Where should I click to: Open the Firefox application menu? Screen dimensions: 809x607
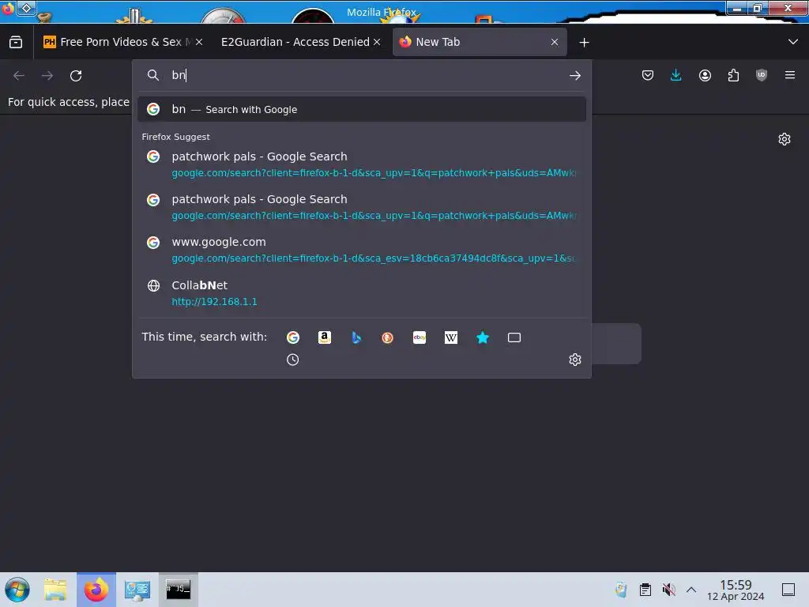point(790,75)
